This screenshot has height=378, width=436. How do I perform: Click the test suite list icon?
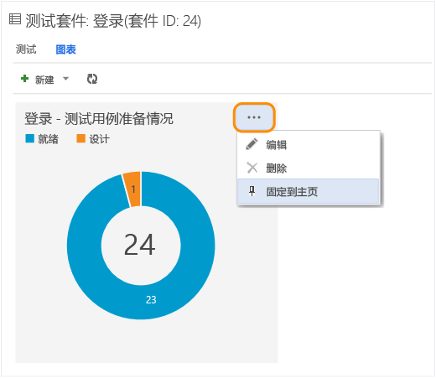coord(15,19)
